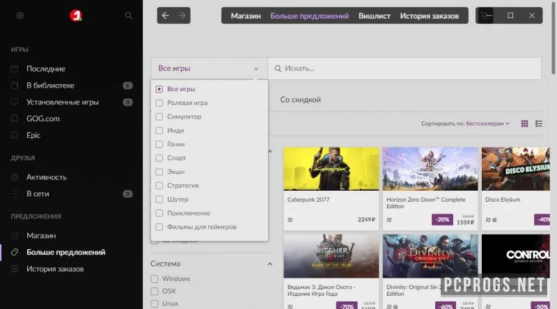Image resolution: width=557 pixels, height=309 pixels.
Task: Open the Ведьмак 3 game card
Action: (331, 271)
